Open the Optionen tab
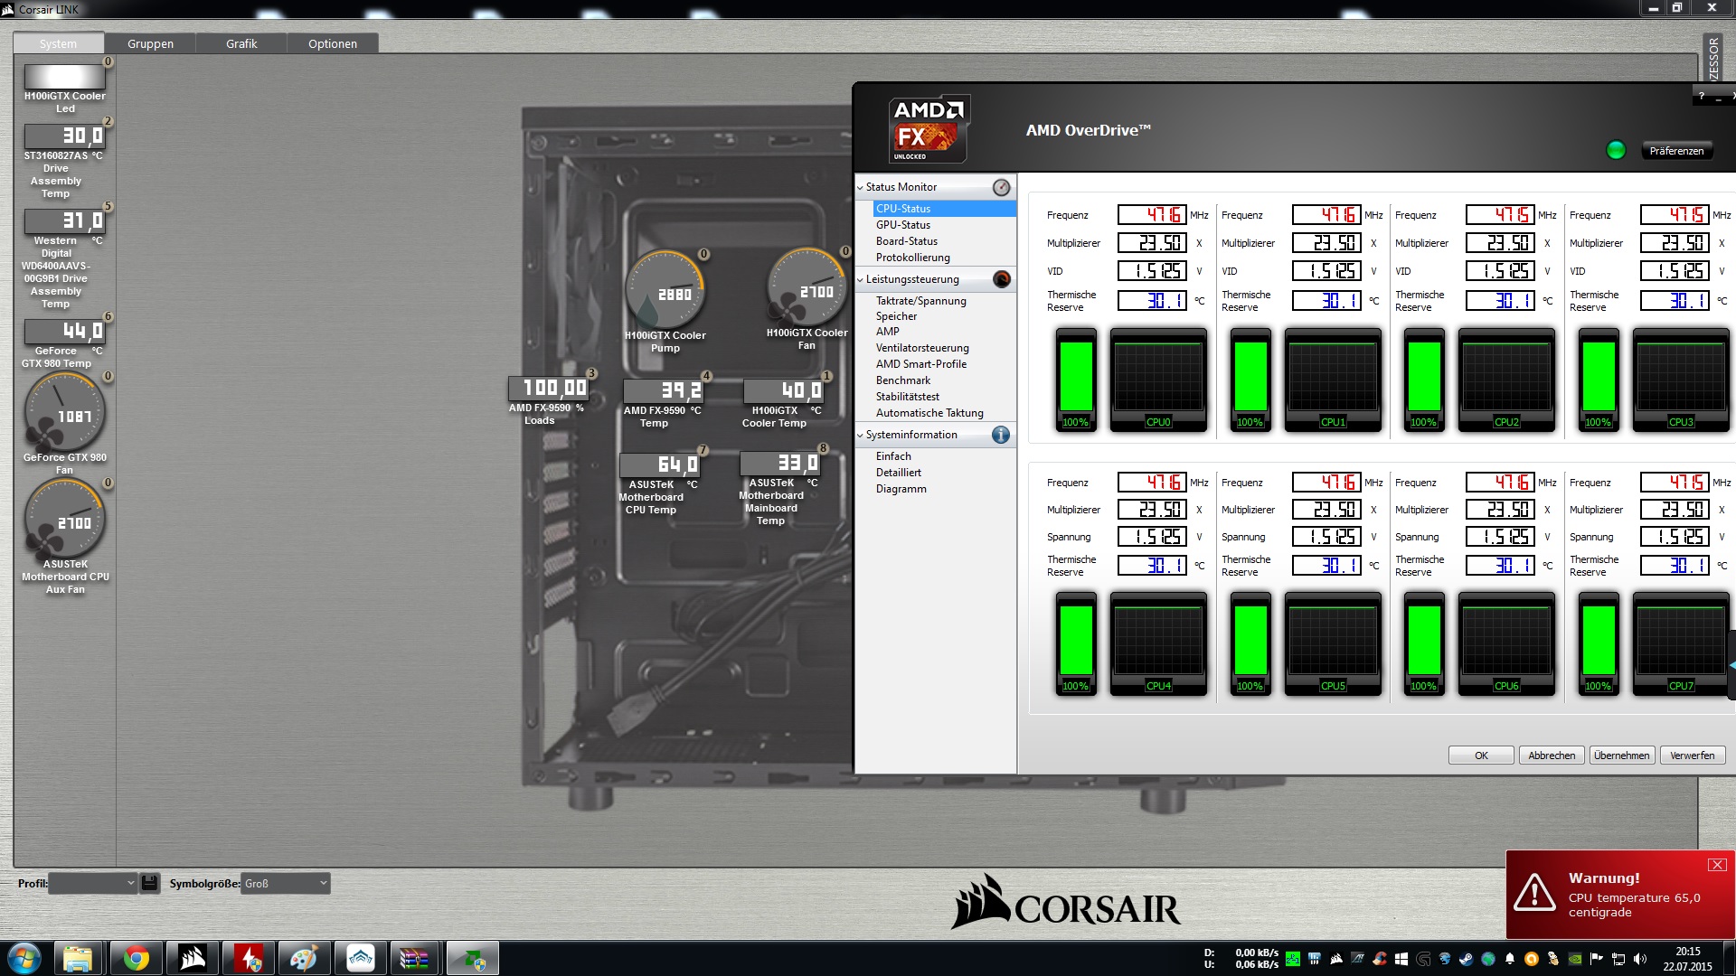The height and width of the screenshot is (976, 1736). (x=332, y=43)
